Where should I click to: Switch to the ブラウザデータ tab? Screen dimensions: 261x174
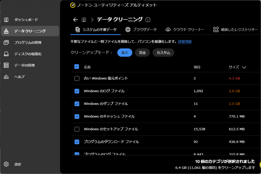pos(141,29)
